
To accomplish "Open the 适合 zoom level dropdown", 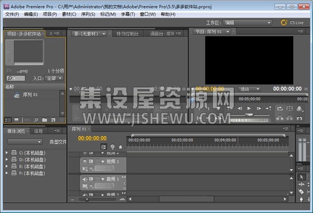I will click(x=249, y=89).
